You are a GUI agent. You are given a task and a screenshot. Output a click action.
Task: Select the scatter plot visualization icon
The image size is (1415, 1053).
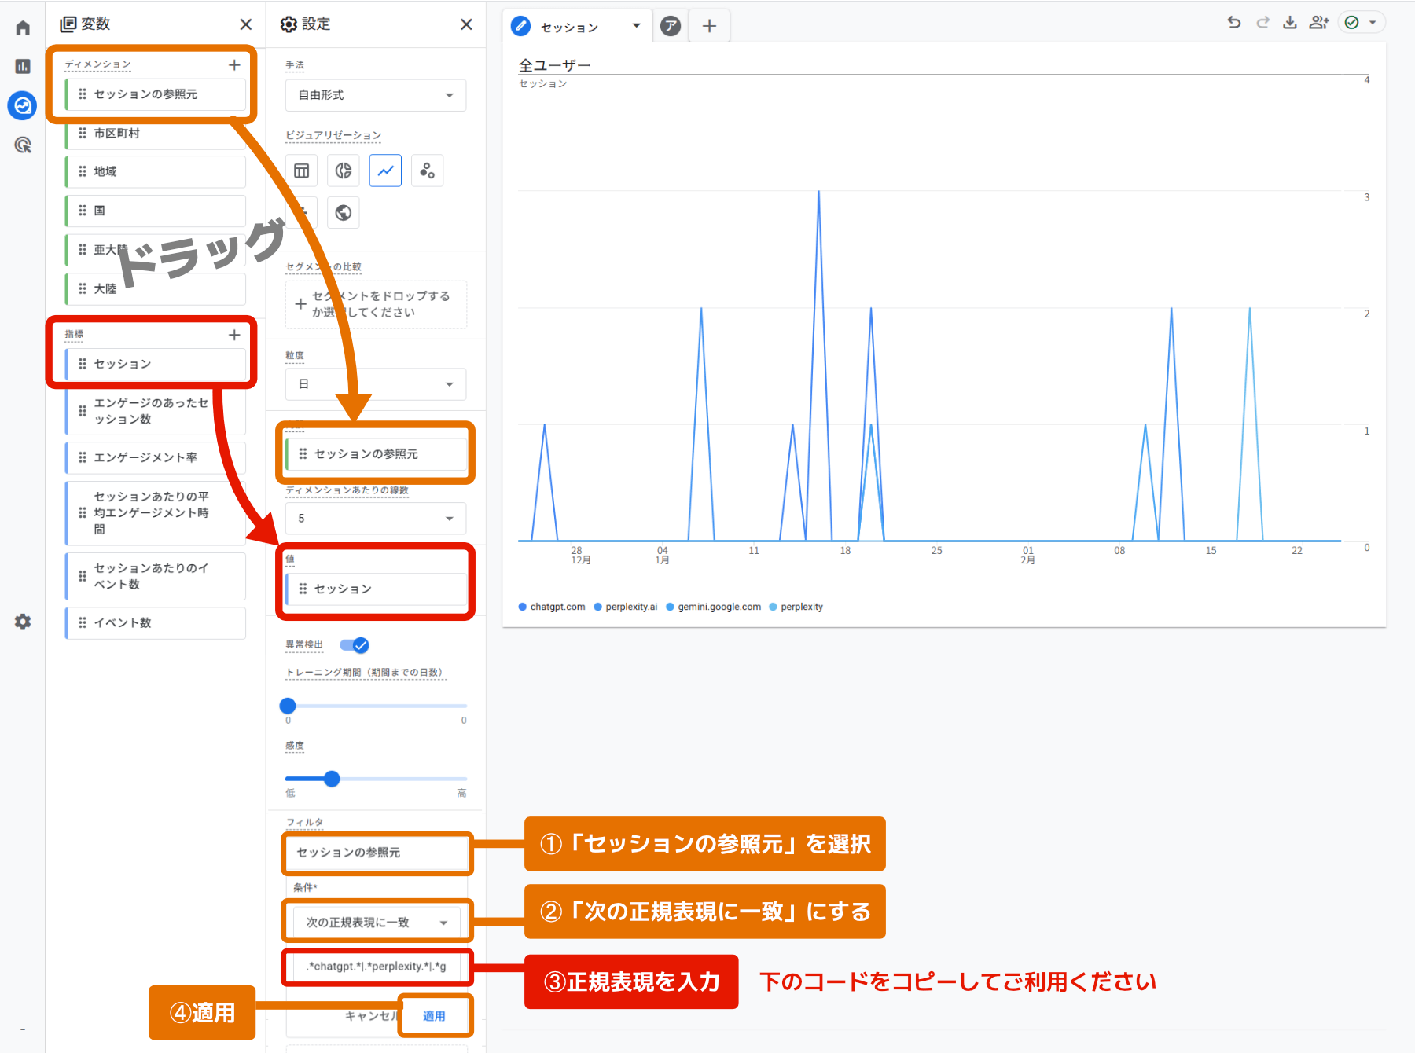pos(427,171)
